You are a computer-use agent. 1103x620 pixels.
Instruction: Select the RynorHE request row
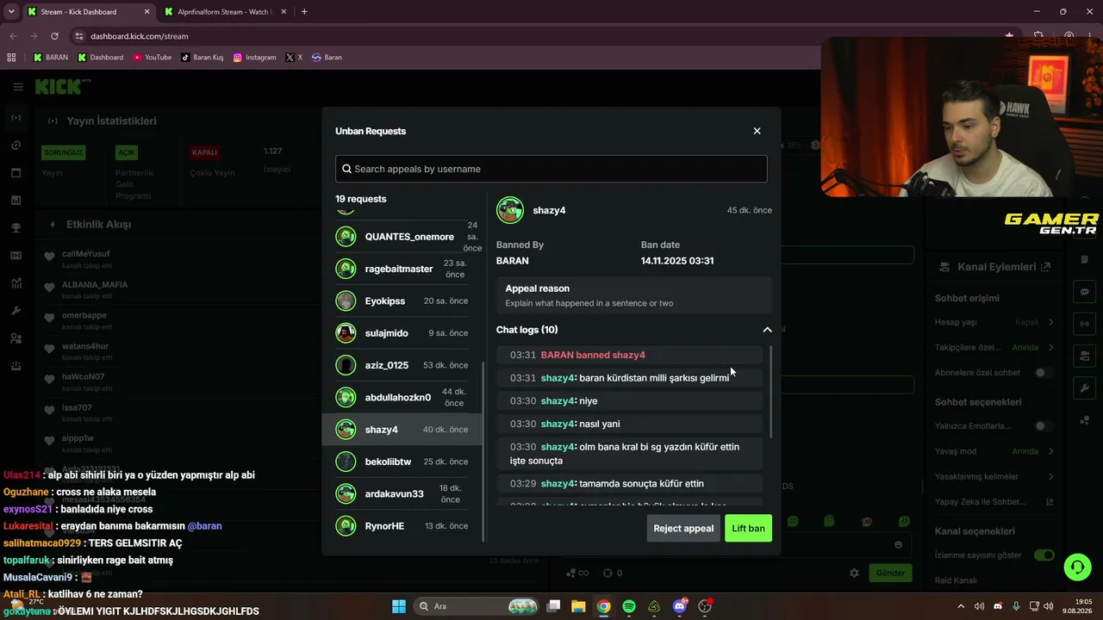(403, 526)
